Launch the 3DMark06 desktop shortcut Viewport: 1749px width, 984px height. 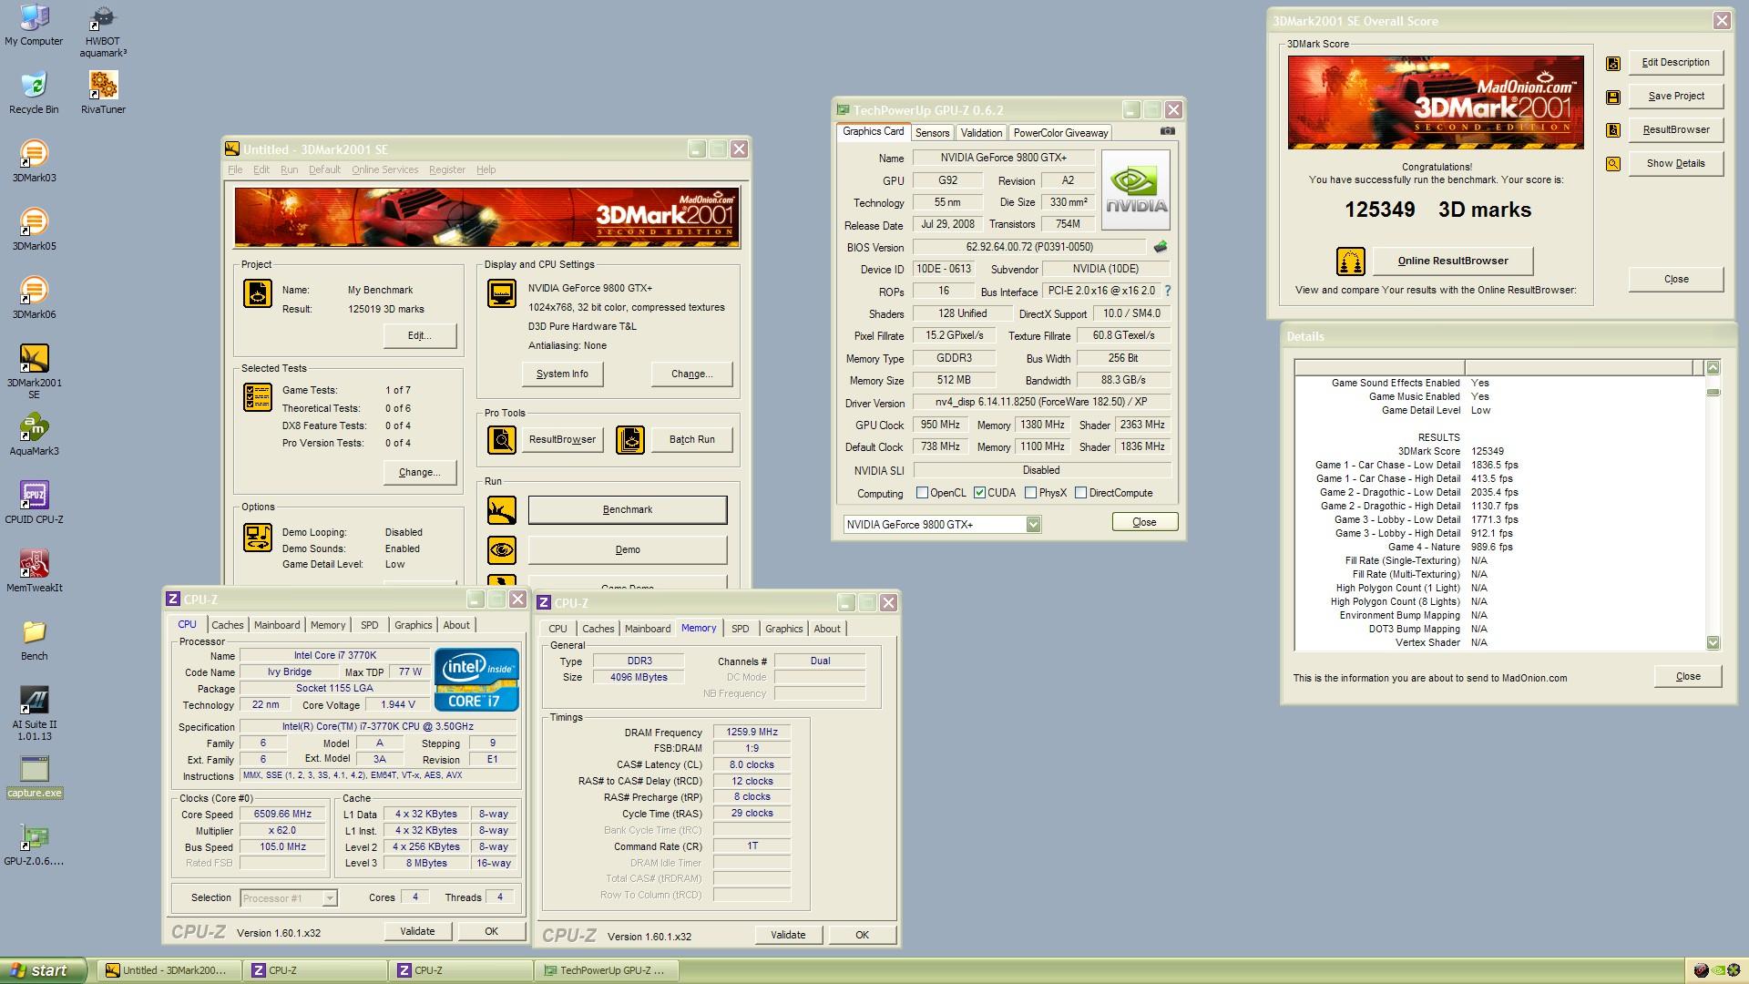[x=34, y=298]
